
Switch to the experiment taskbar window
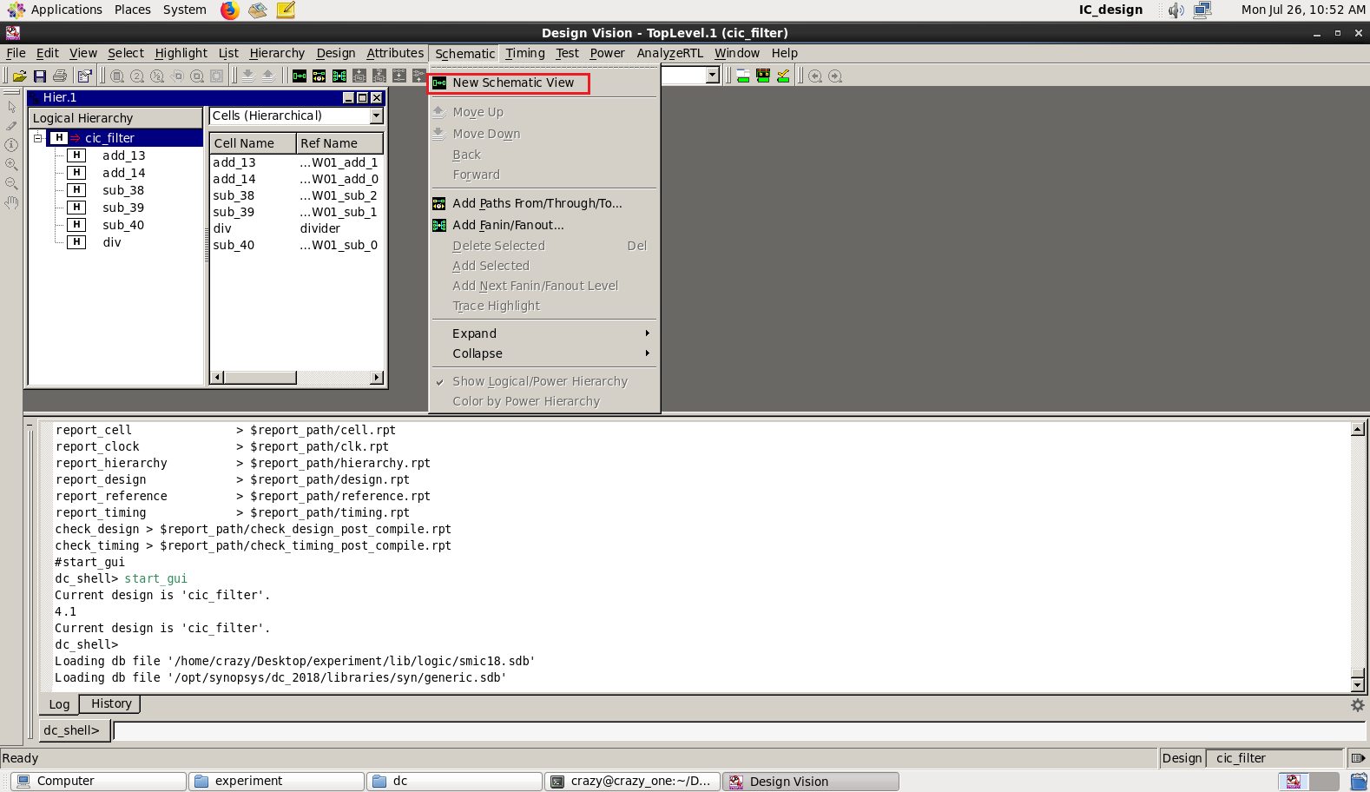(x=277, y=781)
